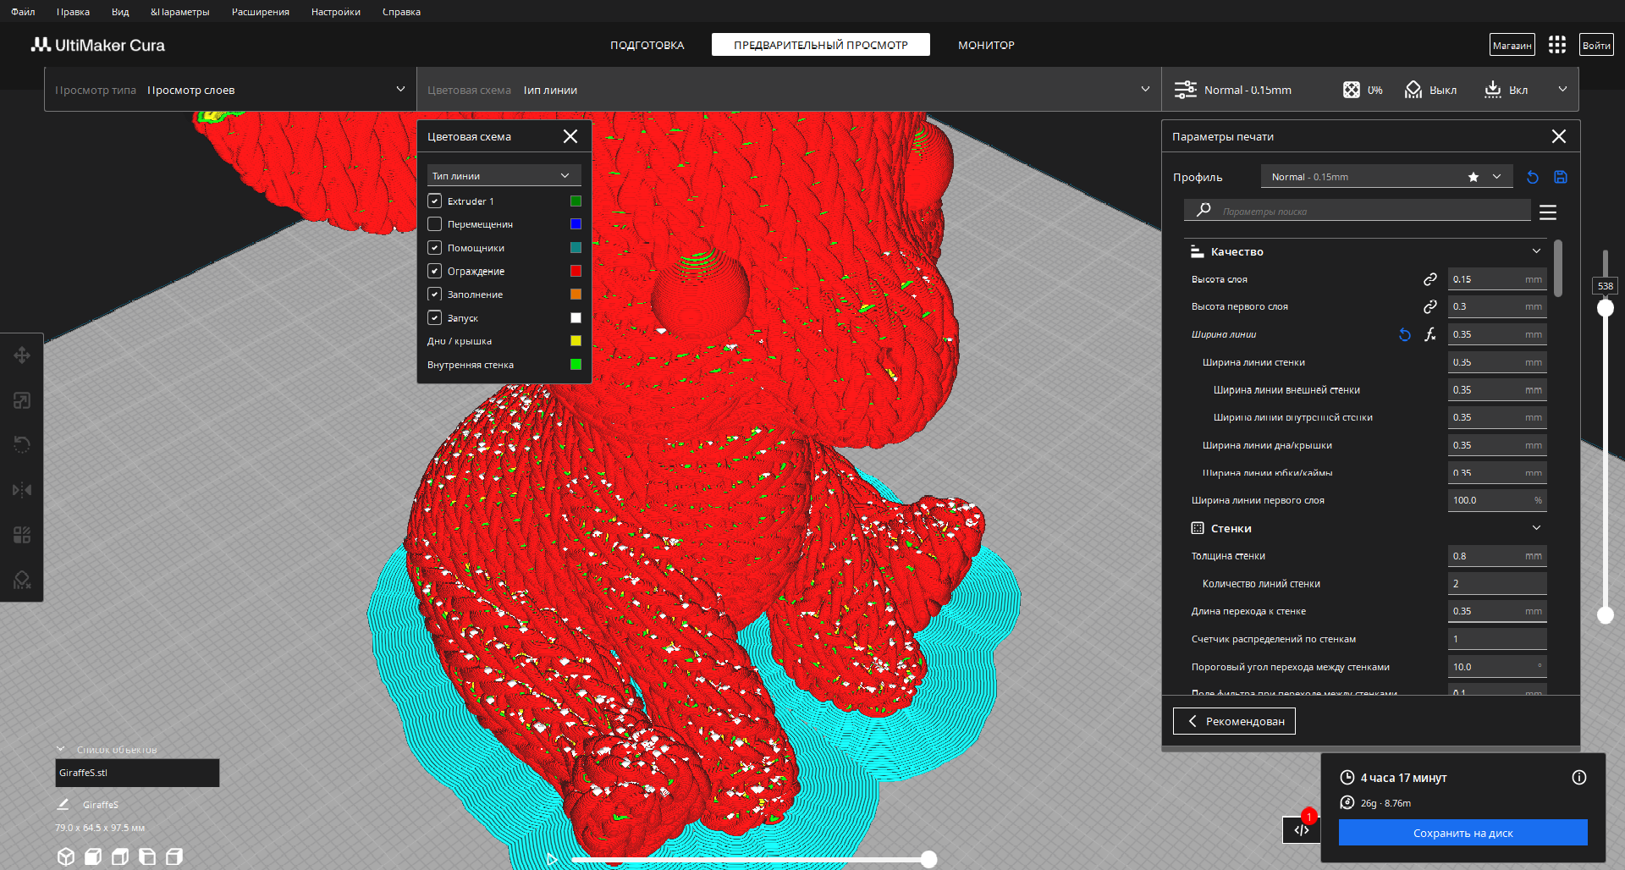Play the layer simulation
Viewport: 1625px width, 870px height.
(552, 860)
